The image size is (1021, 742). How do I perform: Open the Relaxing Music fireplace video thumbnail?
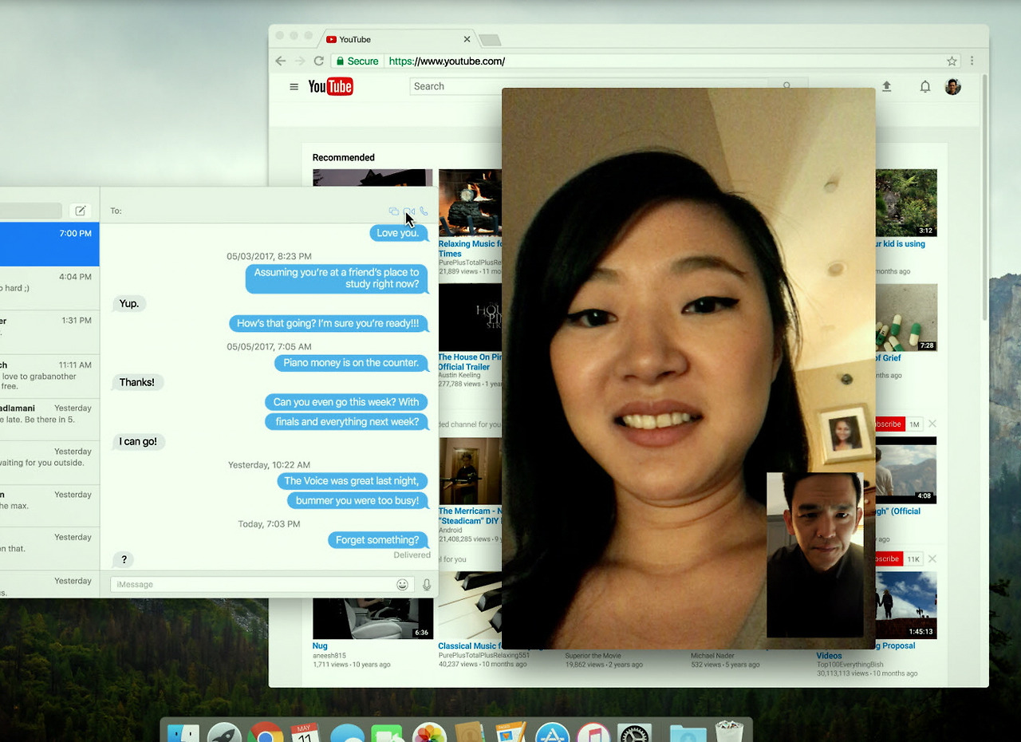[x=470, y=203]
